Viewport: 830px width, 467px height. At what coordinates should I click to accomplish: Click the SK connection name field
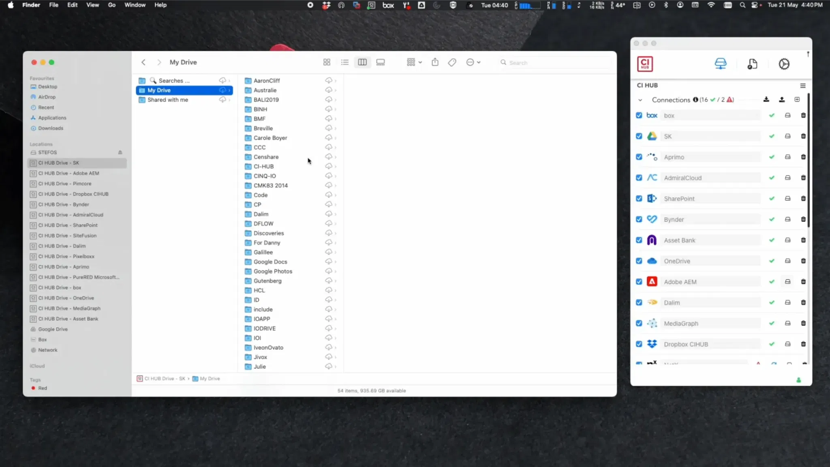click(710, 136)
